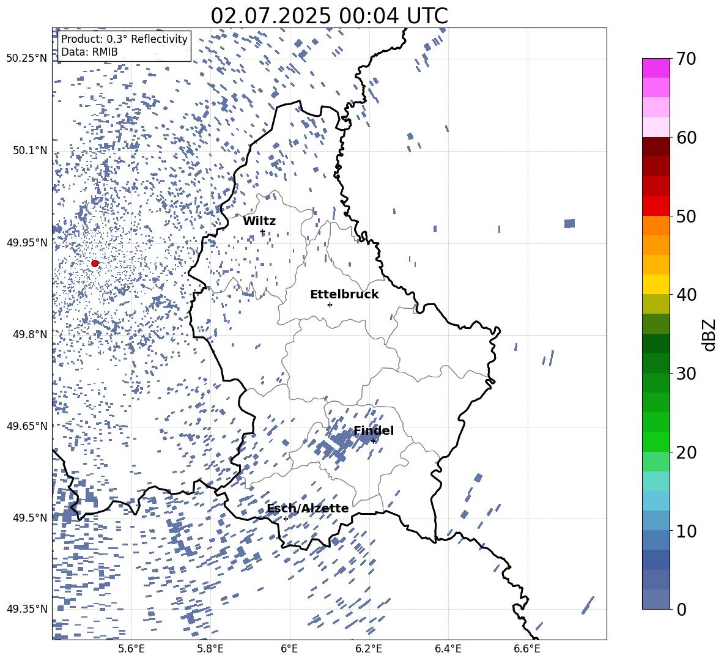724x661 pixels.
Task: Click colorbar tick label 50
Action: [686, 216]
